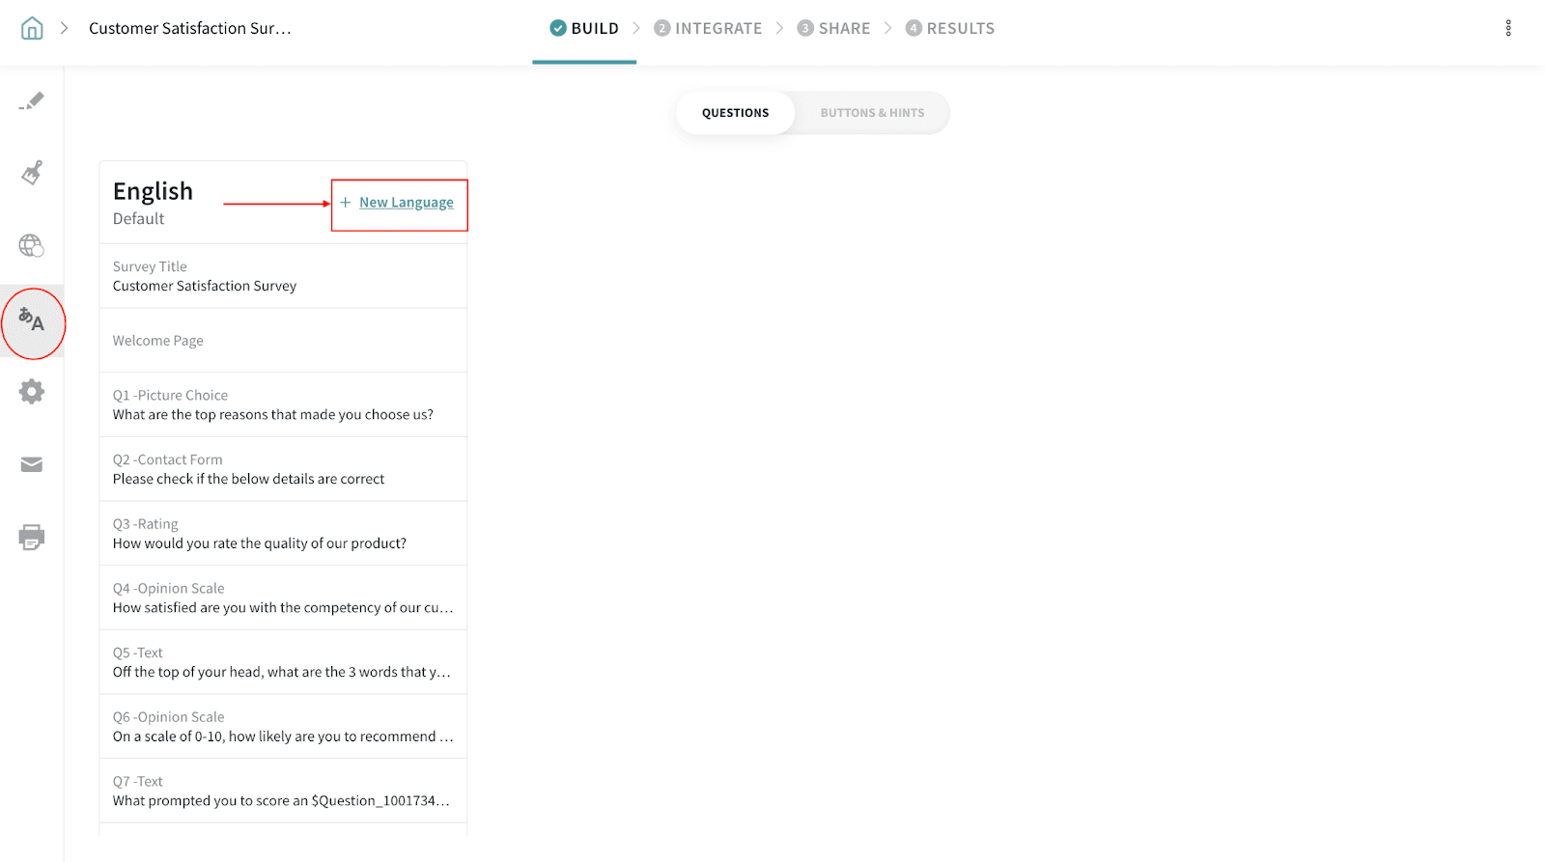Click the home icon in breadcrumb
The image size is (1545, 862).
(x=32, y=29)
